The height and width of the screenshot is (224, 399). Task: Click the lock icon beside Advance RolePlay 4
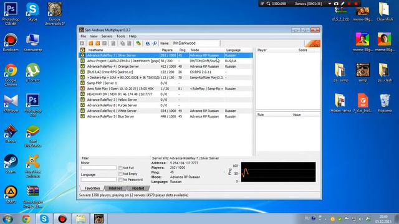[82, 67]
